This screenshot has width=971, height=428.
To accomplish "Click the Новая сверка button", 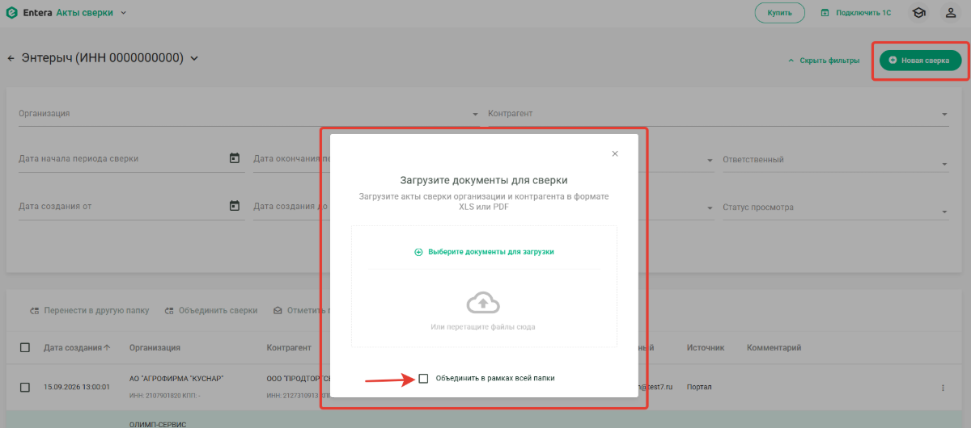I will (920, 61).
